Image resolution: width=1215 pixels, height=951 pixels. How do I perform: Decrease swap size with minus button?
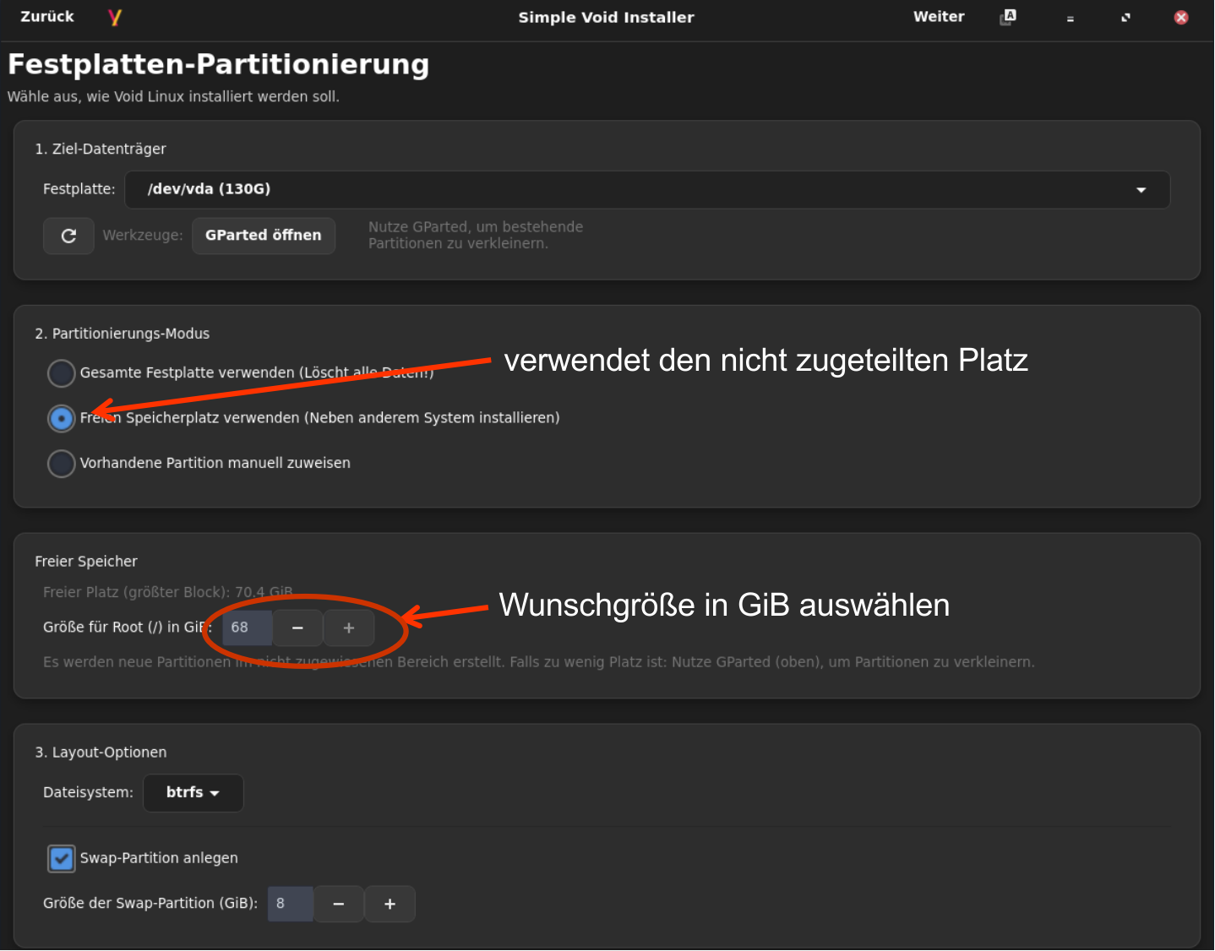[x=339, y=904]
